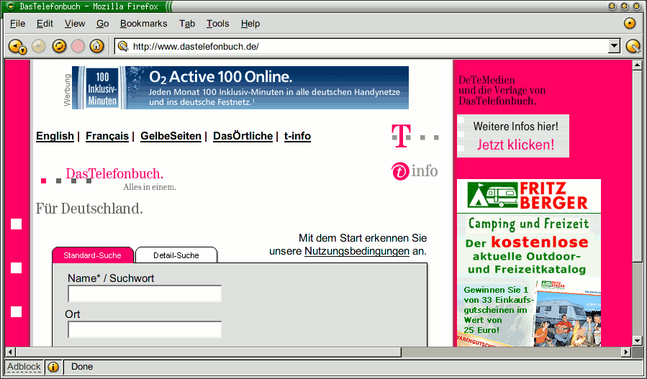Image resolution: width=647 pixels, height=379 pixels.
Task: Click the greyed Forward navigation button
Action: coord(39,46)
